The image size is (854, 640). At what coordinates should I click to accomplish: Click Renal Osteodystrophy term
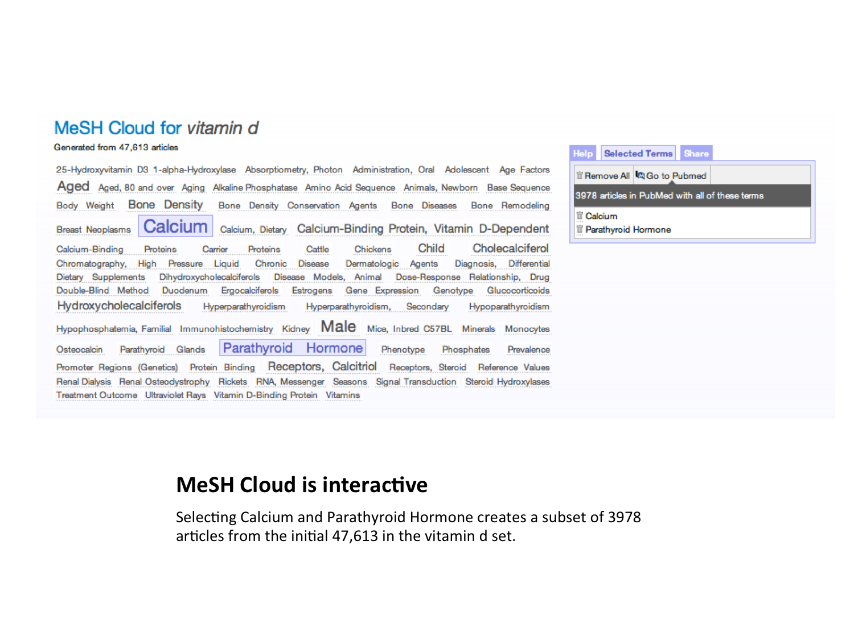165,382
